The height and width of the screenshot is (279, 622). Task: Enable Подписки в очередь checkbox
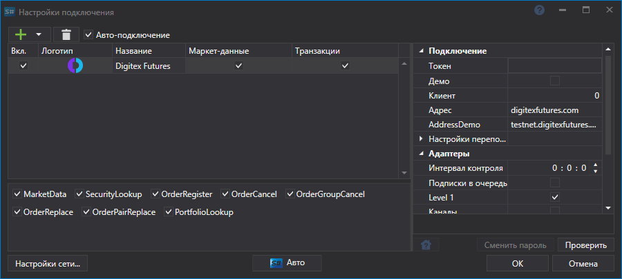pyautogui.click(x=555, y=183)
